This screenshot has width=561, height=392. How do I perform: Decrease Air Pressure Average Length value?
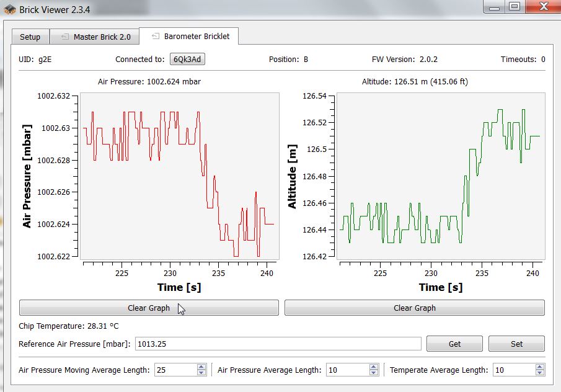pos(373,373)
